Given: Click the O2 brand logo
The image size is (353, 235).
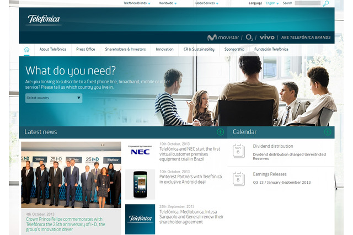Looking at the screenshot, I should [249, 38].
